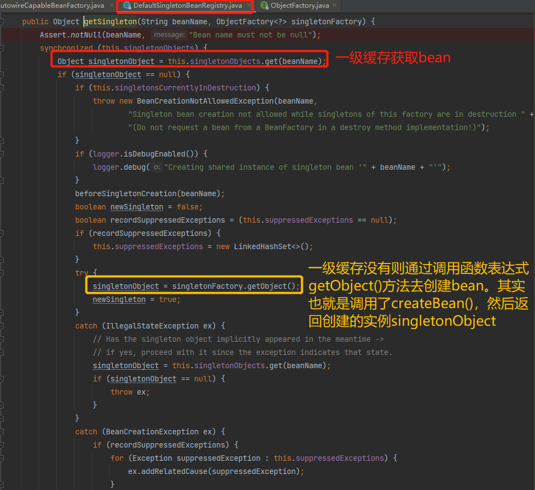Screen dimensions: 535x490
Task: Click the 'String beanName' method parameter
Action: tap(174, 21)
